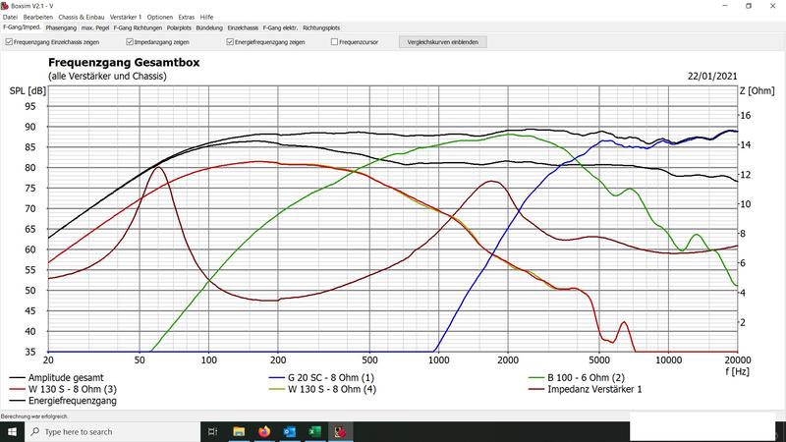
Task: Click the W 130 S - 8 Ohm (3) legend
Action: point(63,389)
